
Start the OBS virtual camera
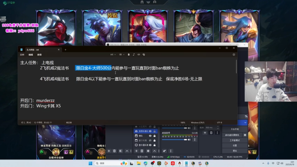pyautogui.click(x=232, y=135)
